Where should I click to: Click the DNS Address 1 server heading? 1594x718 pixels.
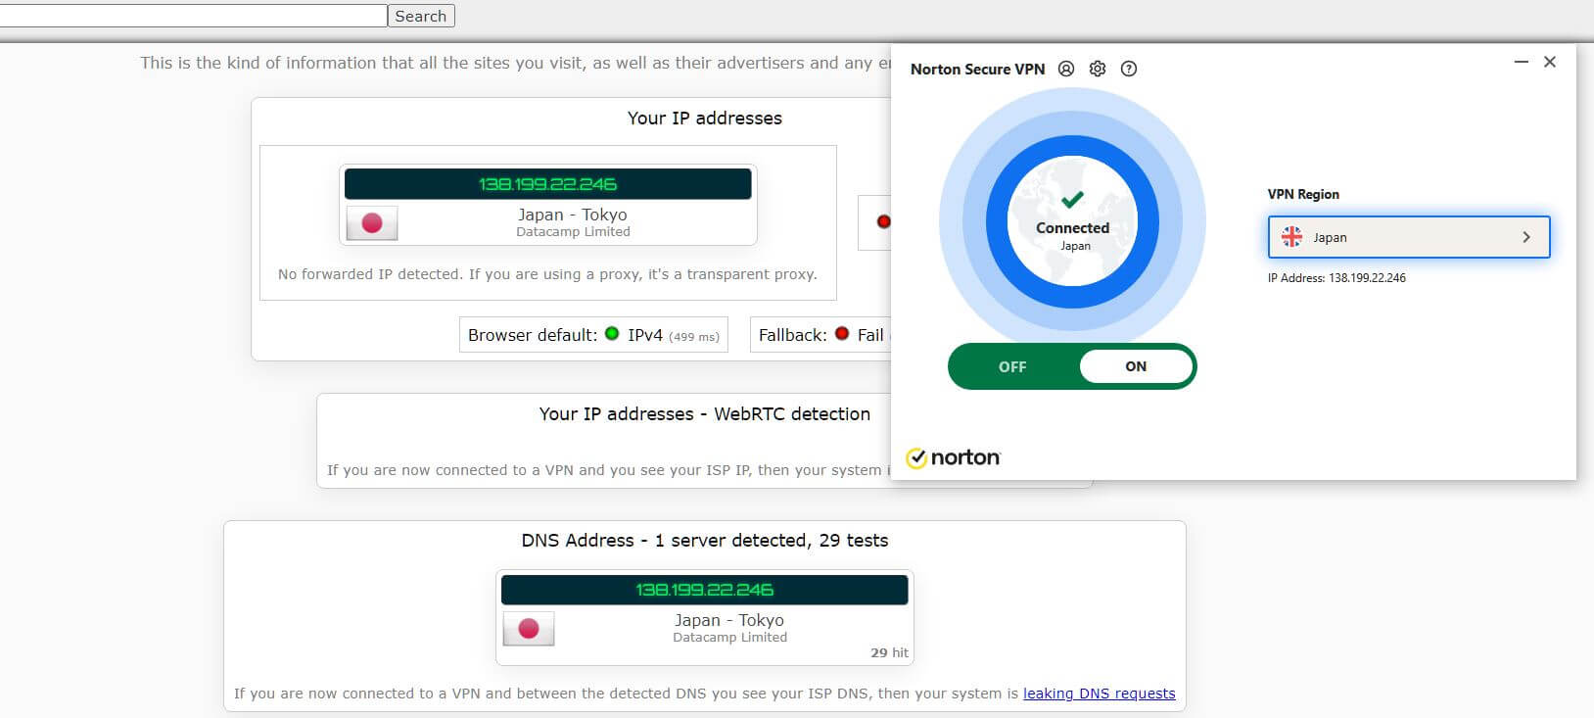click(705, 541)
